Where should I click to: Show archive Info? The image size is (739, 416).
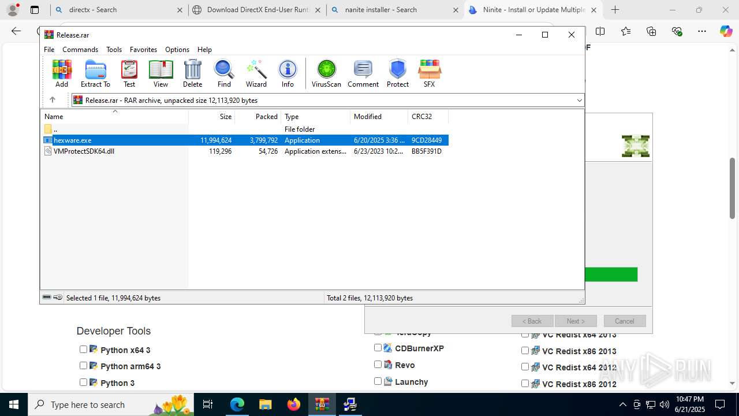(x=288, y=73)
